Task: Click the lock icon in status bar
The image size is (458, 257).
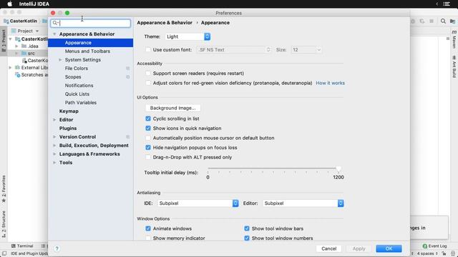Action: [444, 253]
